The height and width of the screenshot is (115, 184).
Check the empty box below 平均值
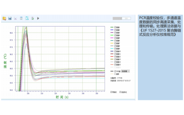[115, 74]
